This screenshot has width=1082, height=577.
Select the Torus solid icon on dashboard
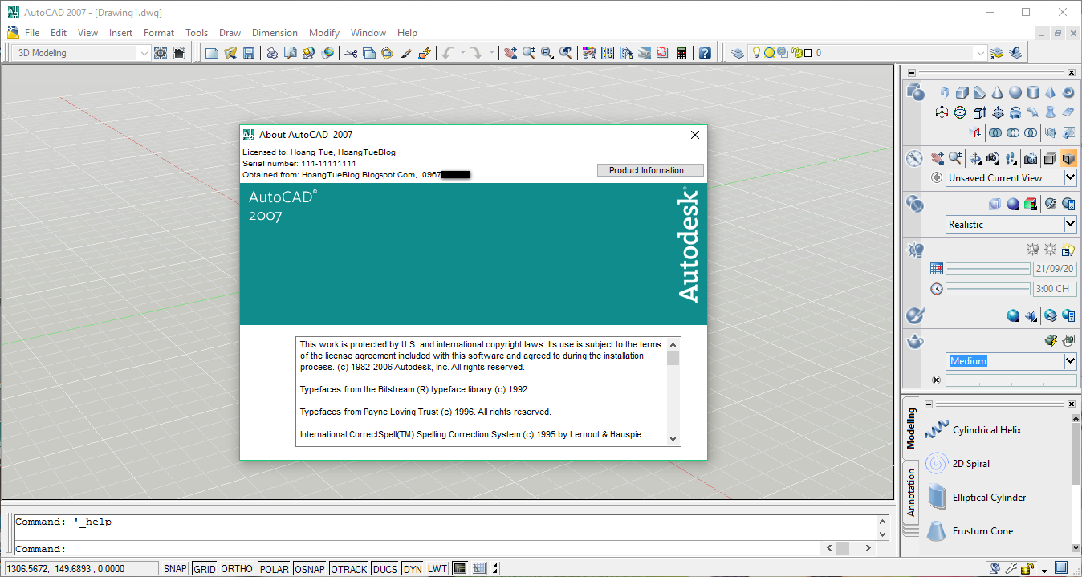[x=1068, y=93]
